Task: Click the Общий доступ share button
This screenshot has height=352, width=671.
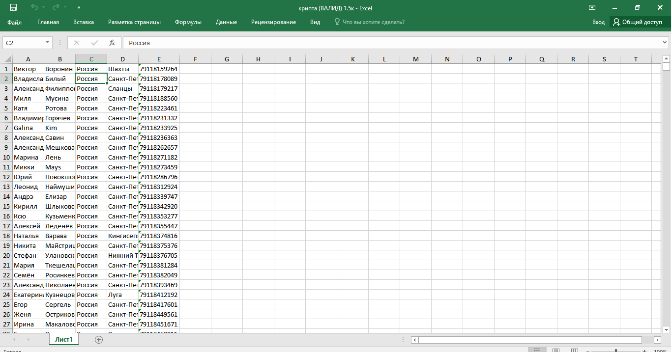Action: [x=638, y=22]
